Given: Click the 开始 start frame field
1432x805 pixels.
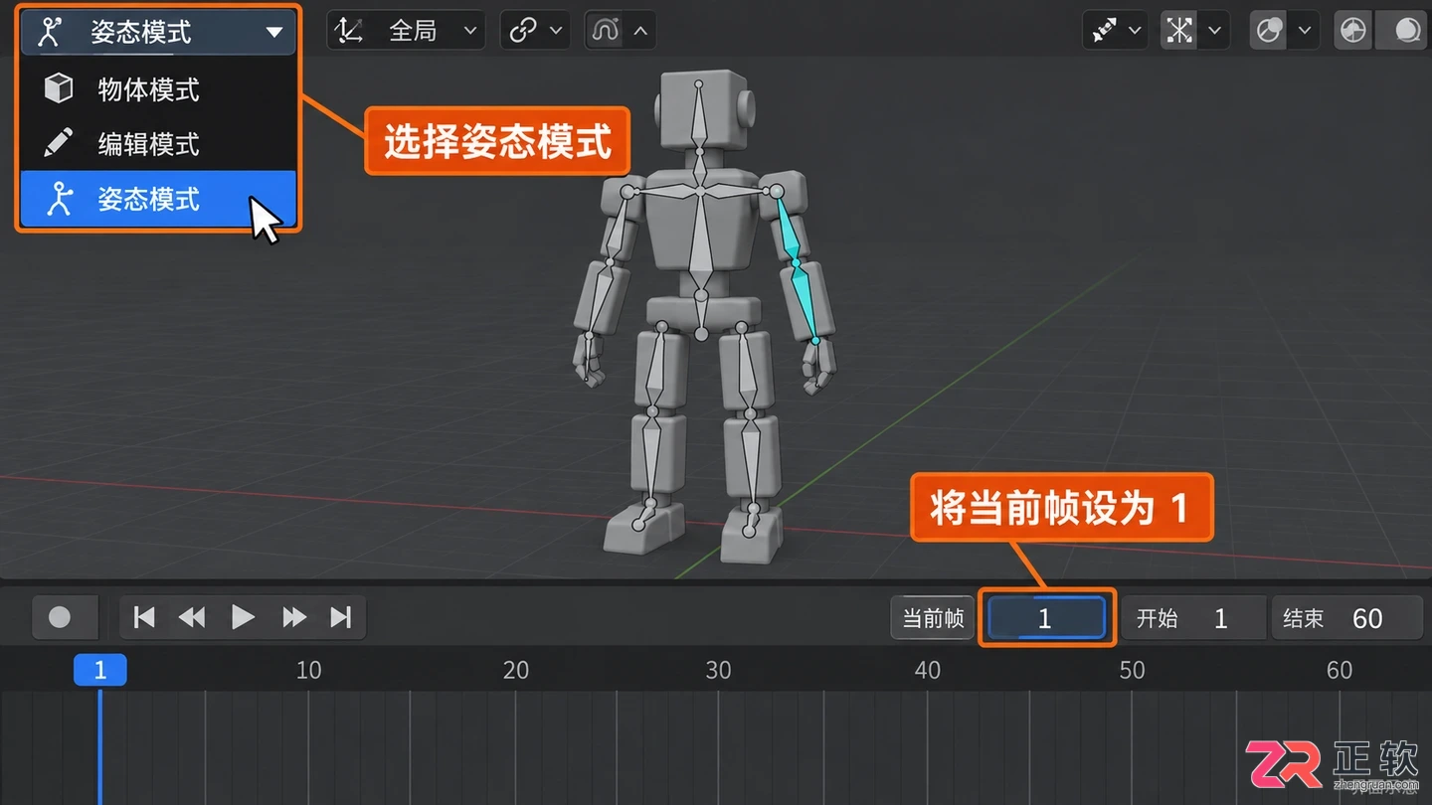Looking at the screenshot, I should pyautogui.click(x=1193, y=618).
